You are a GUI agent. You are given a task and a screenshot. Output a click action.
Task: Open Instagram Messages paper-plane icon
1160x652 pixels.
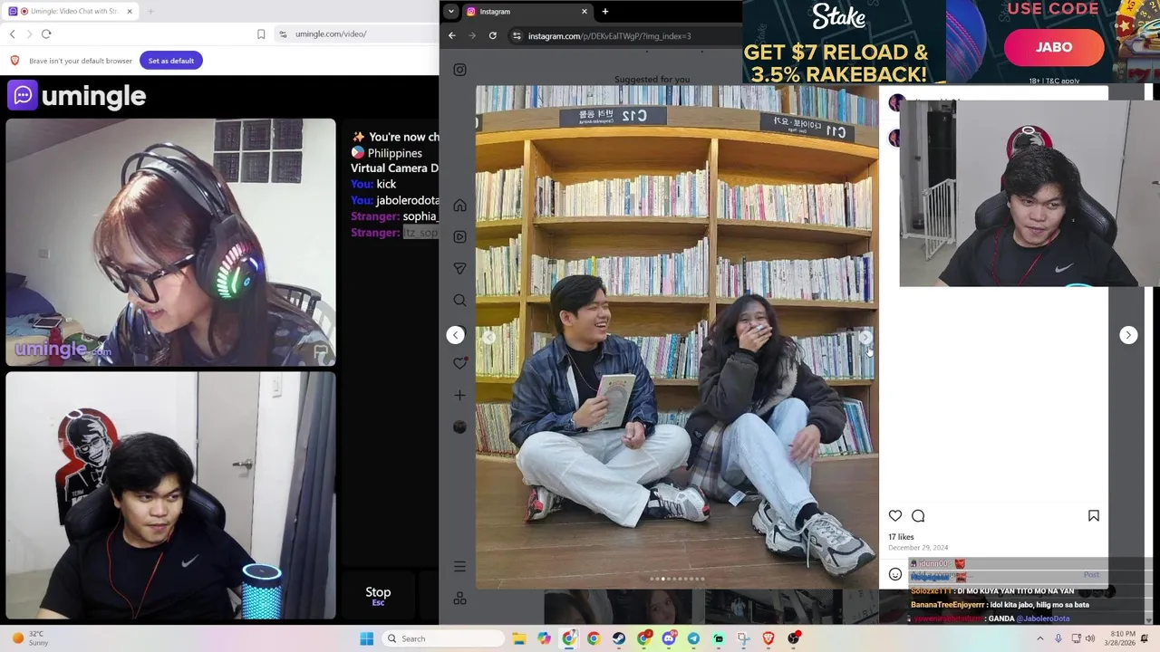point(459,268)
